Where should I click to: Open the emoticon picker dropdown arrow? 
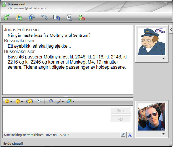pyautogui.click(x=11, y=102)
